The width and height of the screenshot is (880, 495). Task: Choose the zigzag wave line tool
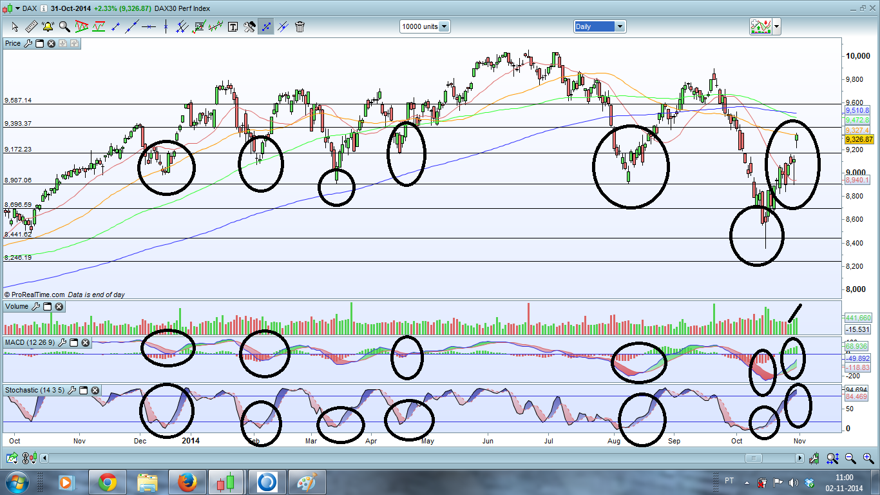click(x=216, y=26)
